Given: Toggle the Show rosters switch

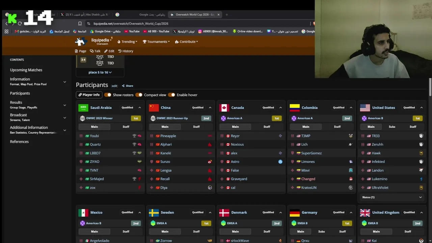Looking at the screenshot, I should 108,95.
